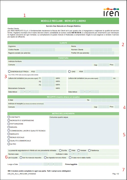Select the GAS radio button
The image size is (127, 180).
tap(70, 71)
